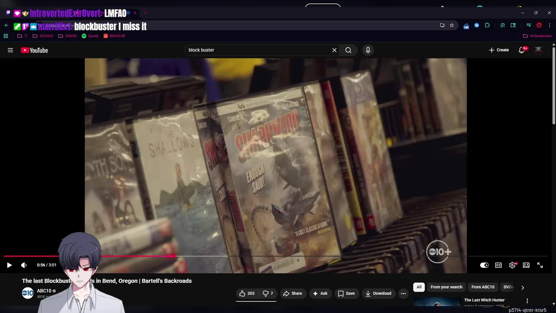Screen dimensions: 556x313
Task: Open the All Bookmarks folder
Action: tap(537, 36)
